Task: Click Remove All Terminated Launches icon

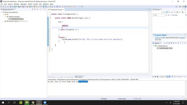Action: (x=157, y=77)
